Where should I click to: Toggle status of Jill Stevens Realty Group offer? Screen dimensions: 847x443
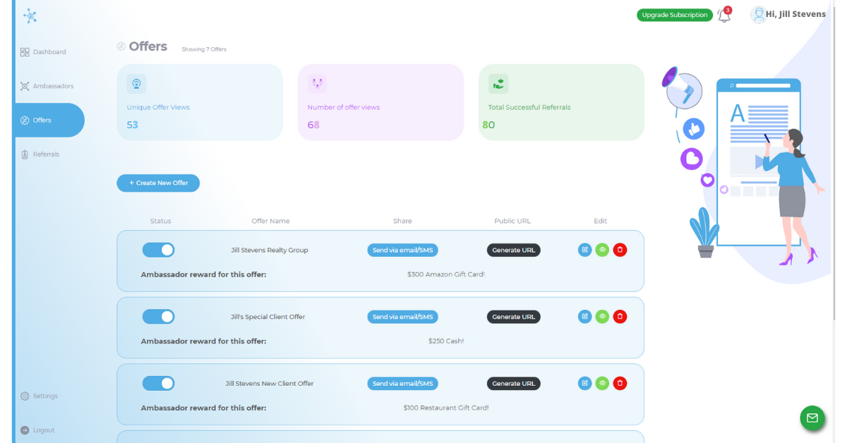[x=159, y=250]
